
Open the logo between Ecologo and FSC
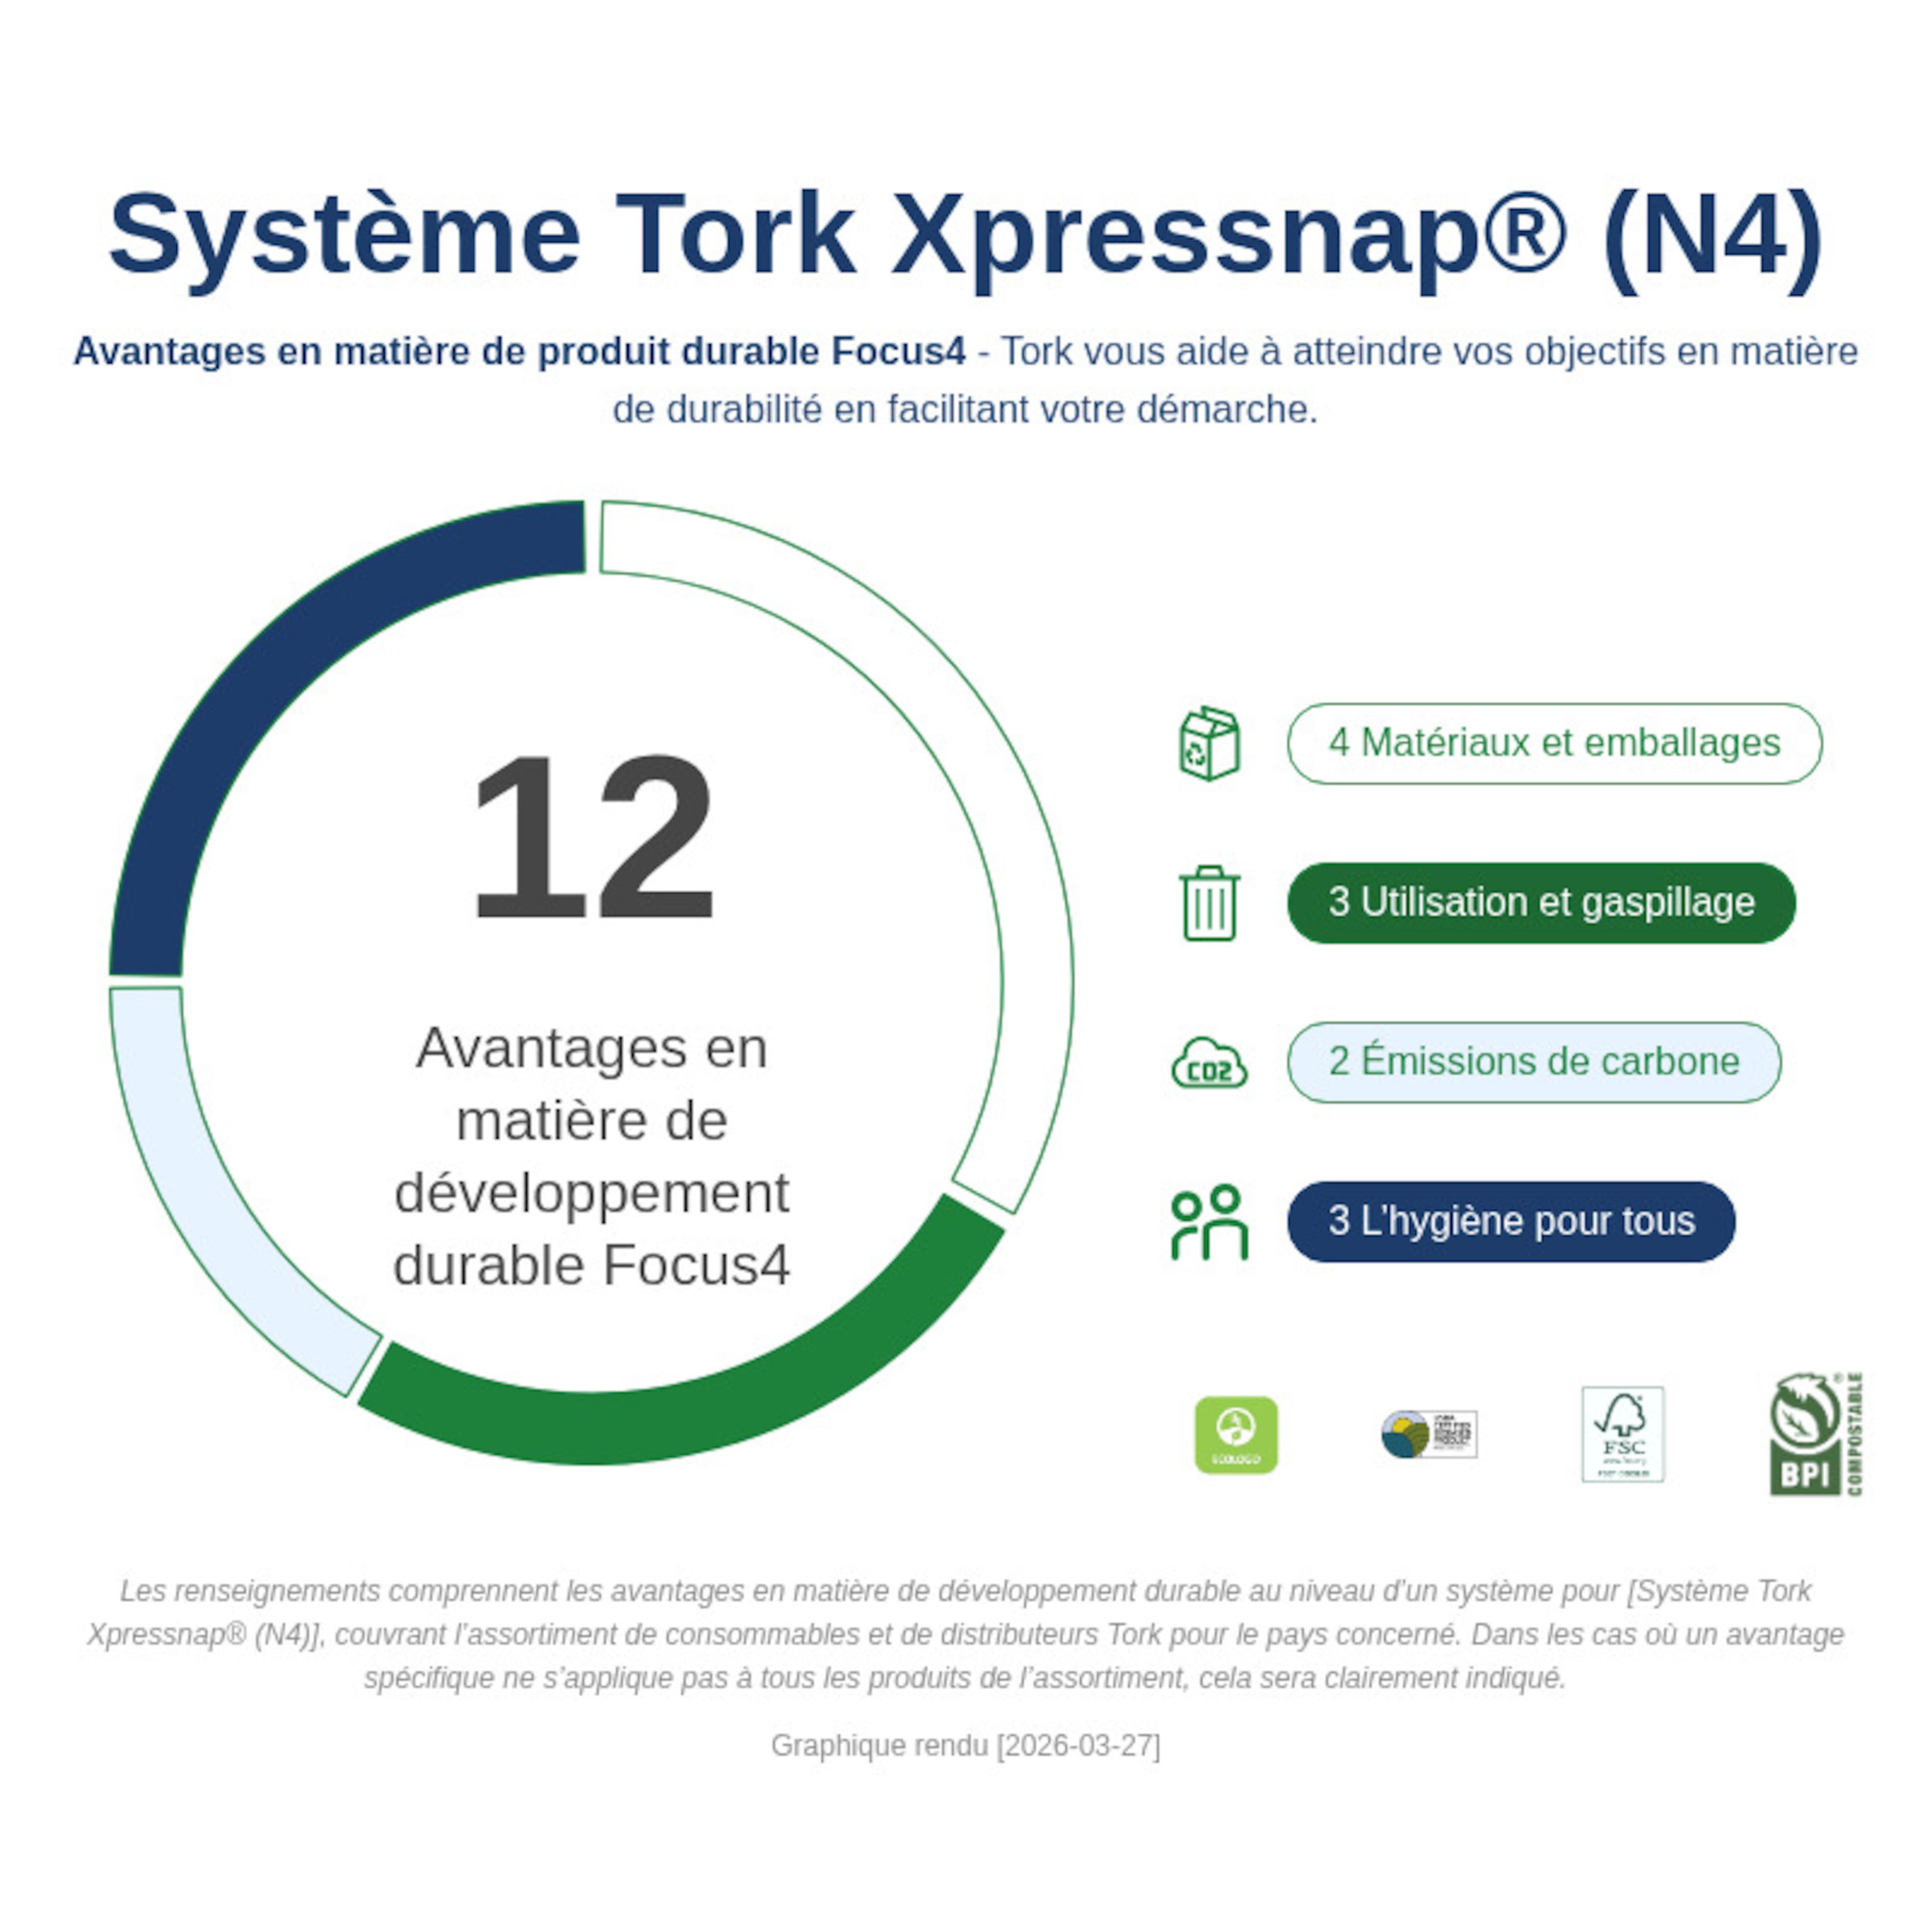click(x=1429, y=1435)
